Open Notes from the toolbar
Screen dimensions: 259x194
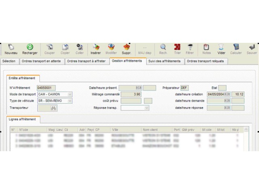(x=206, y=47)
